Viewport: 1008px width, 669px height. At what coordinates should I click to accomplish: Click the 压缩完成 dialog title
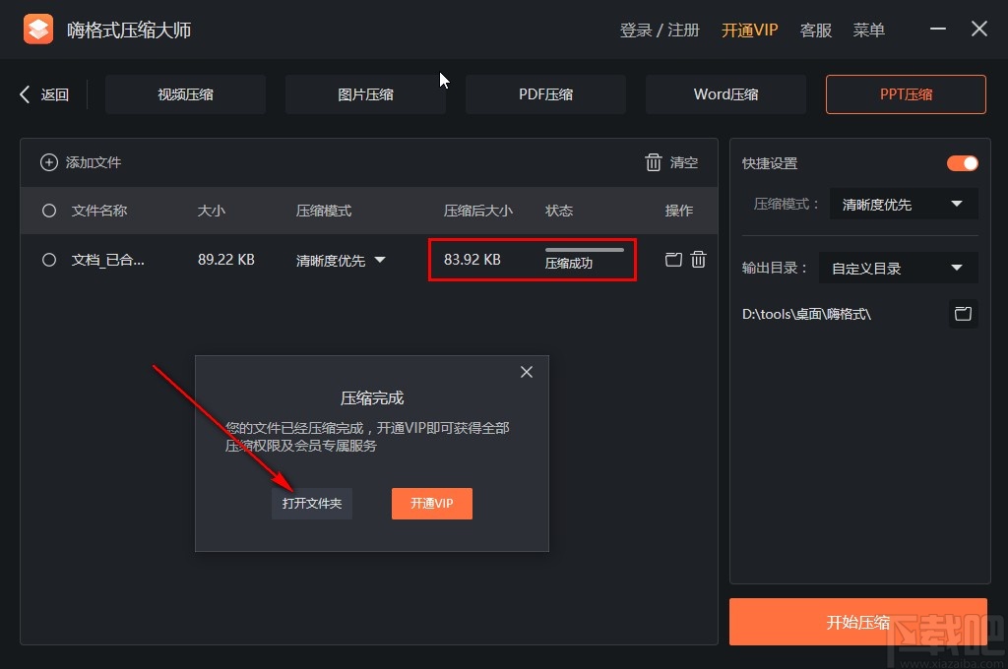(x=372, y=398)
